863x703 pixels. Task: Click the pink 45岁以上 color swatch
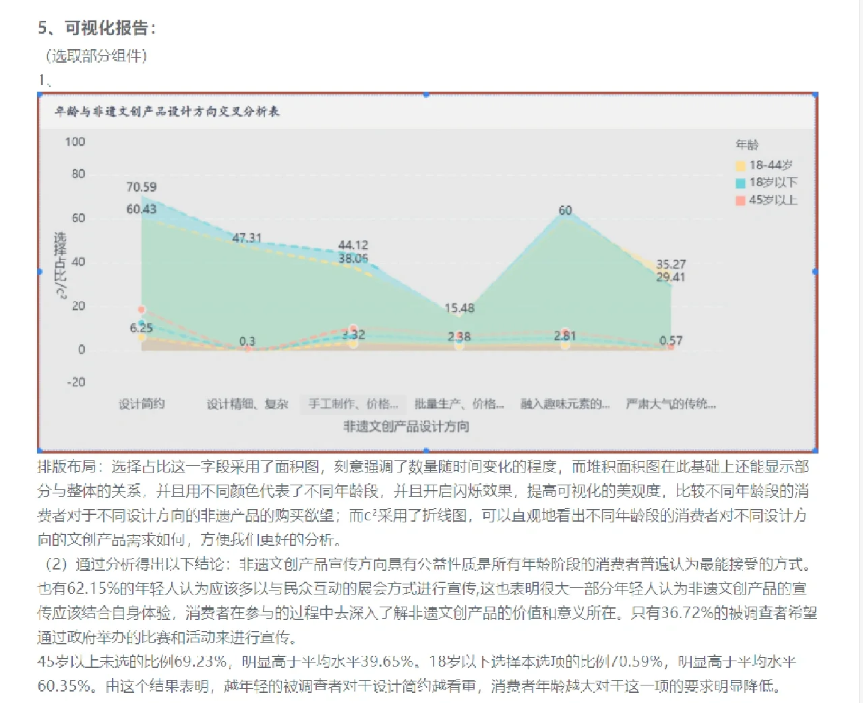pos(741,200)
